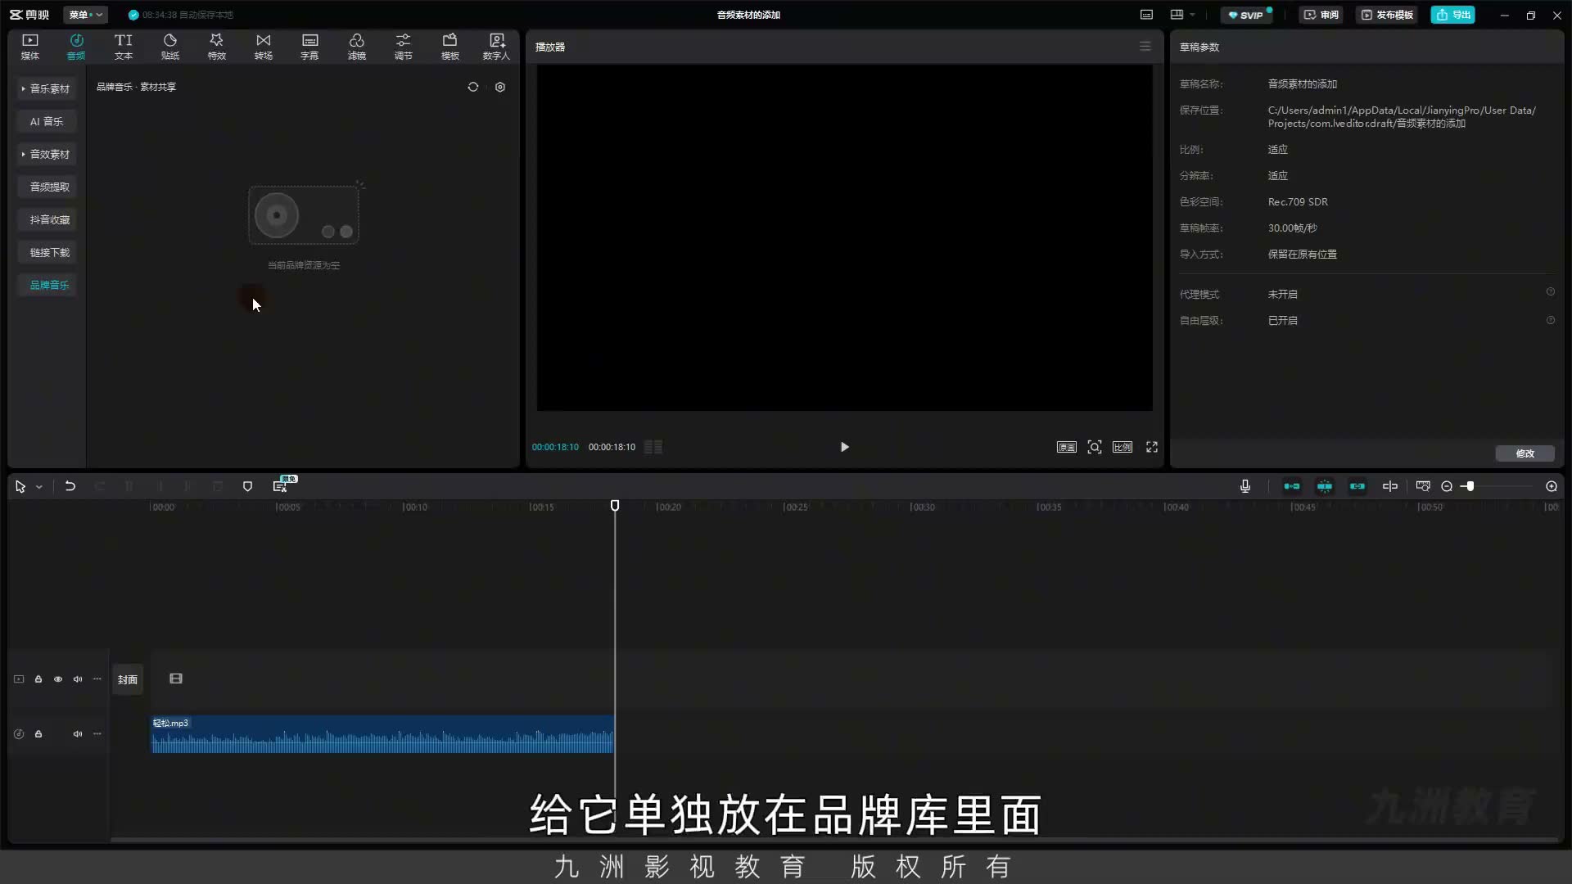Add a shield-shaped marker on the timeline

click(x=247, y=486)
